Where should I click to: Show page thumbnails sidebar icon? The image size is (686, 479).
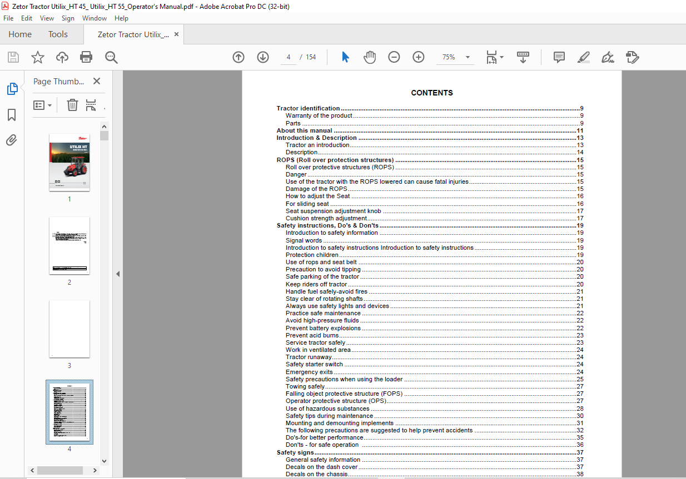click(x=12, y=88)
